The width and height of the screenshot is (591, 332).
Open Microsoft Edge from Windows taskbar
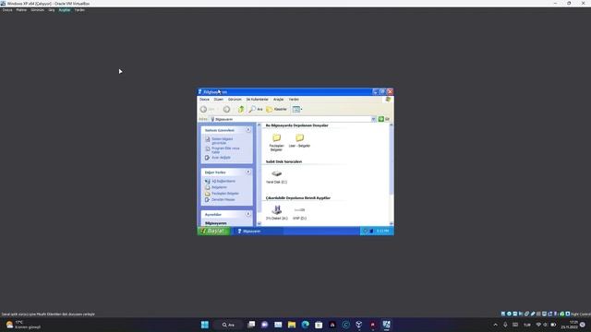(306, 325)
